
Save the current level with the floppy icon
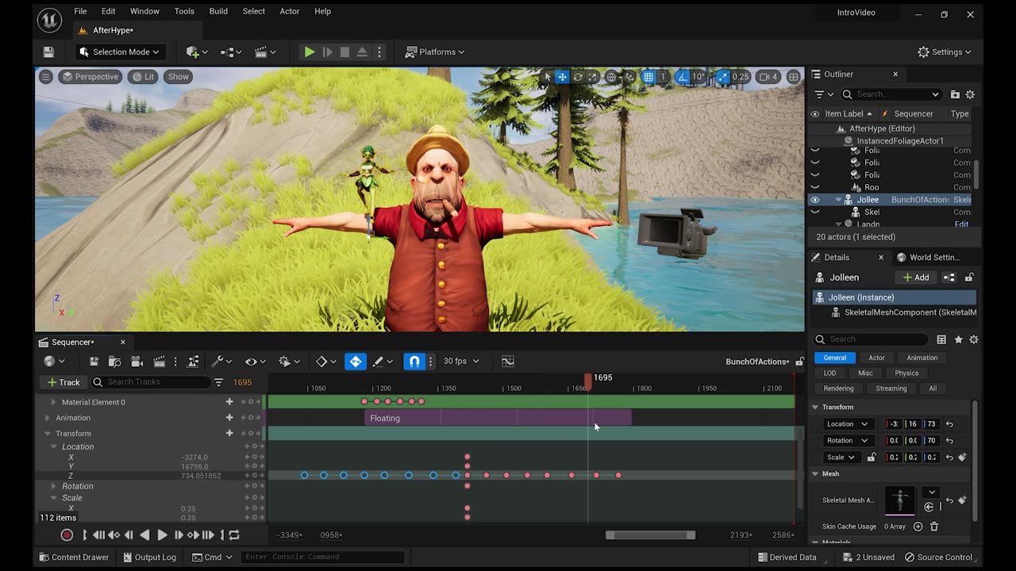tap(48, 52)
